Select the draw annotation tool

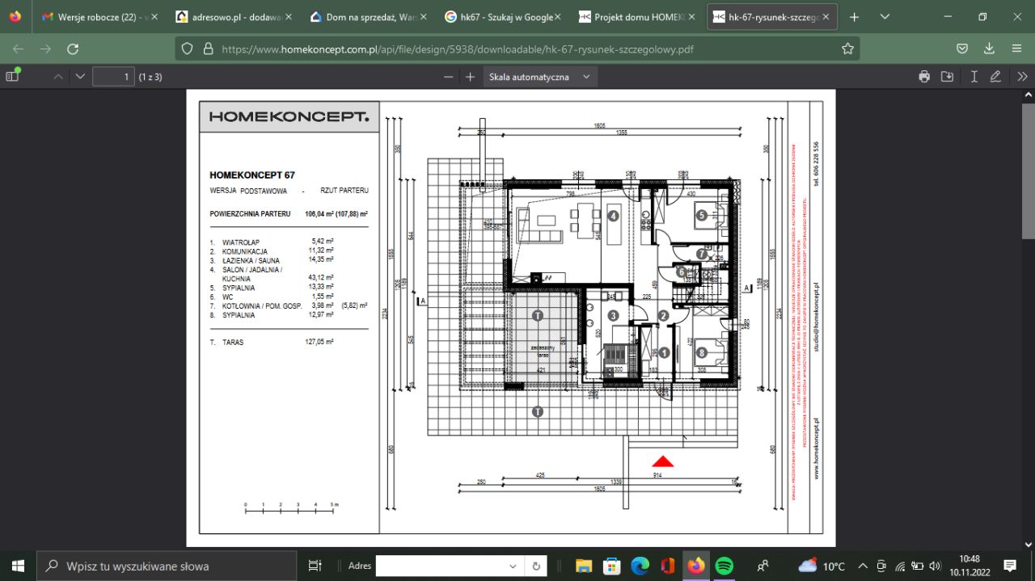(995, 77)
